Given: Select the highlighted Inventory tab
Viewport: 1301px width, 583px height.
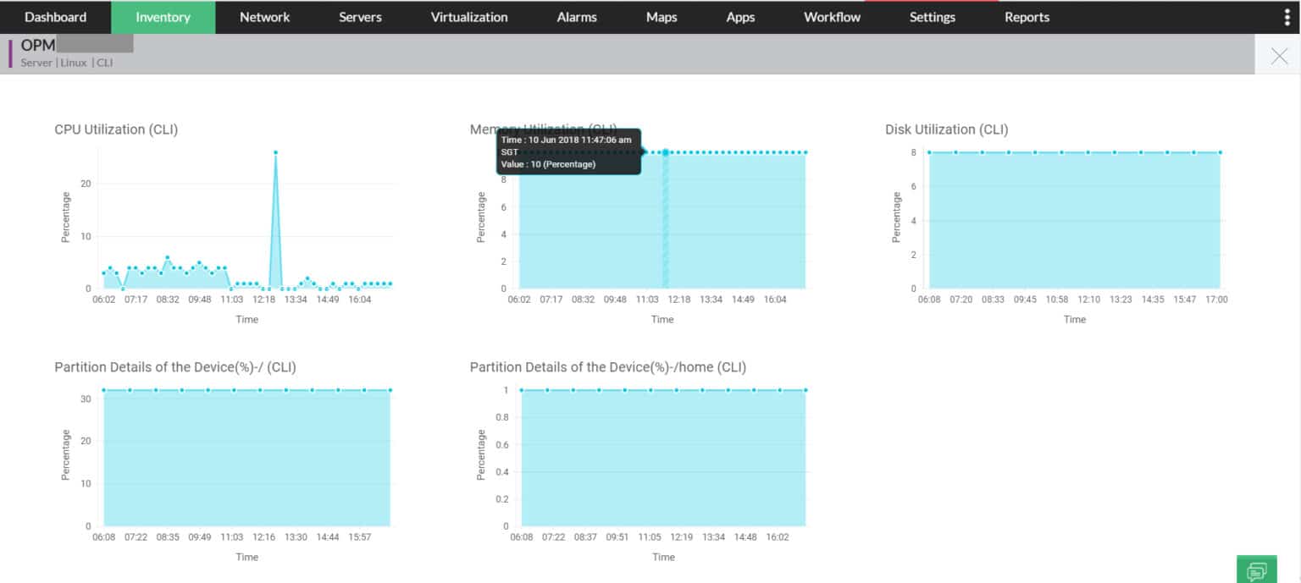Looking at the screenshot, I should click(163, 17).
